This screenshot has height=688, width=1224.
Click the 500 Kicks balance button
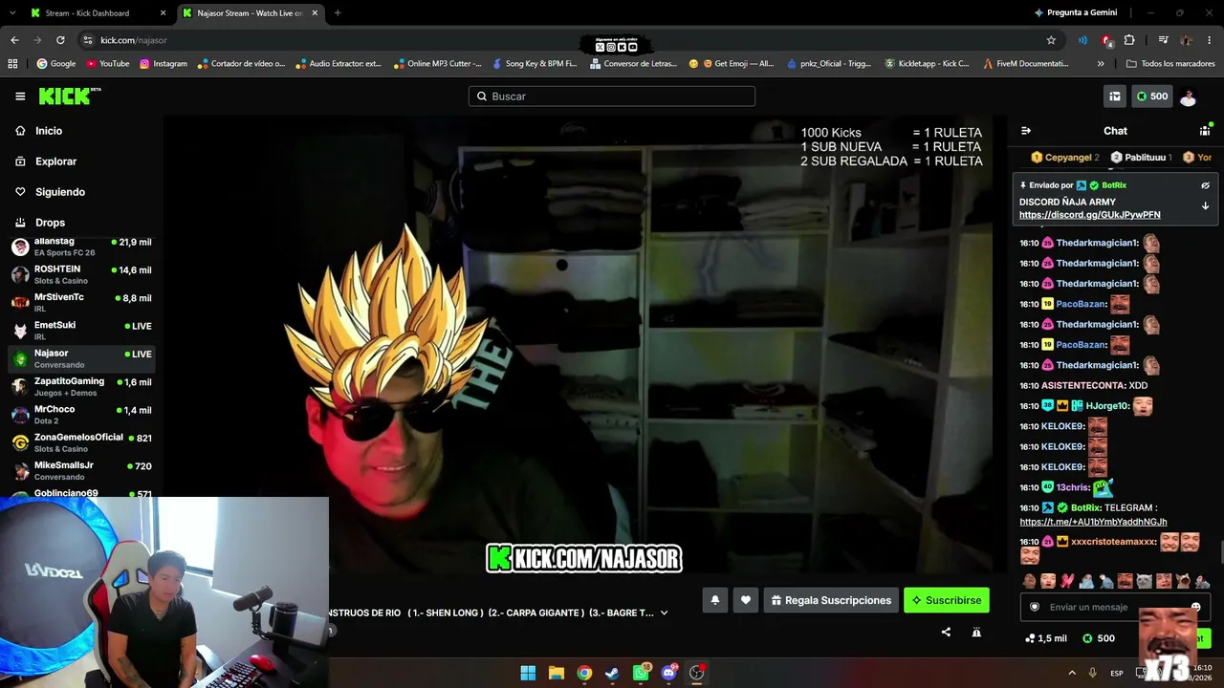click(1152, 97)
